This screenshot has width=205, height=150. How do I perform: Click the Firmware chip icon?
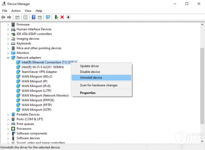pyautogui.click(x=13, y=24)
